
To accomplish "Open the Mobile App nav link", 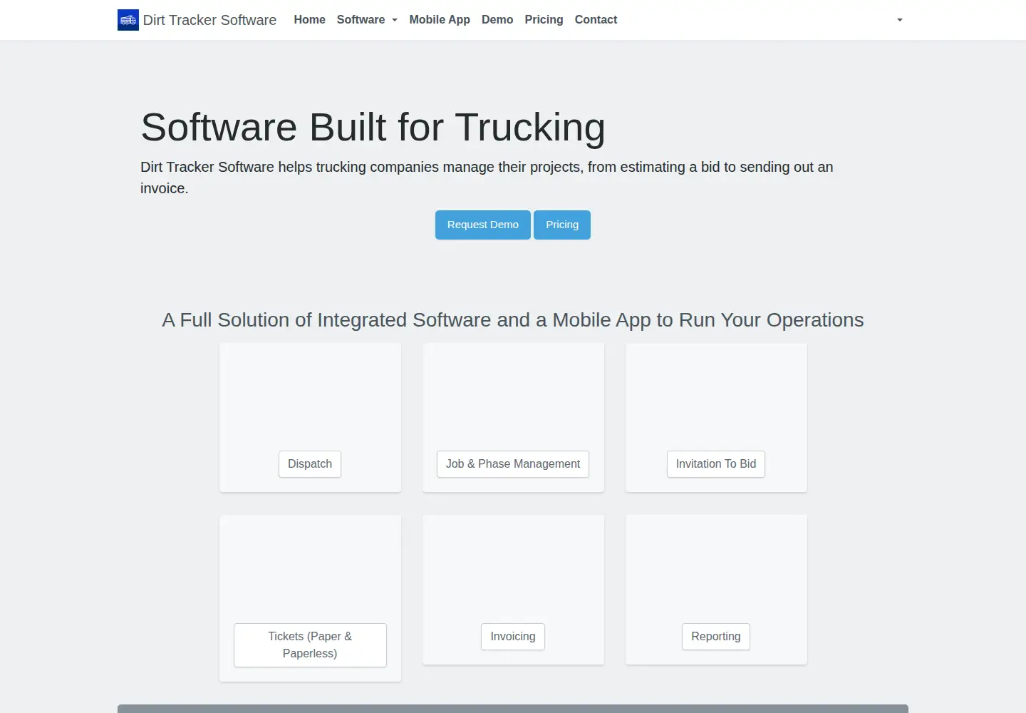I will 440,20.
